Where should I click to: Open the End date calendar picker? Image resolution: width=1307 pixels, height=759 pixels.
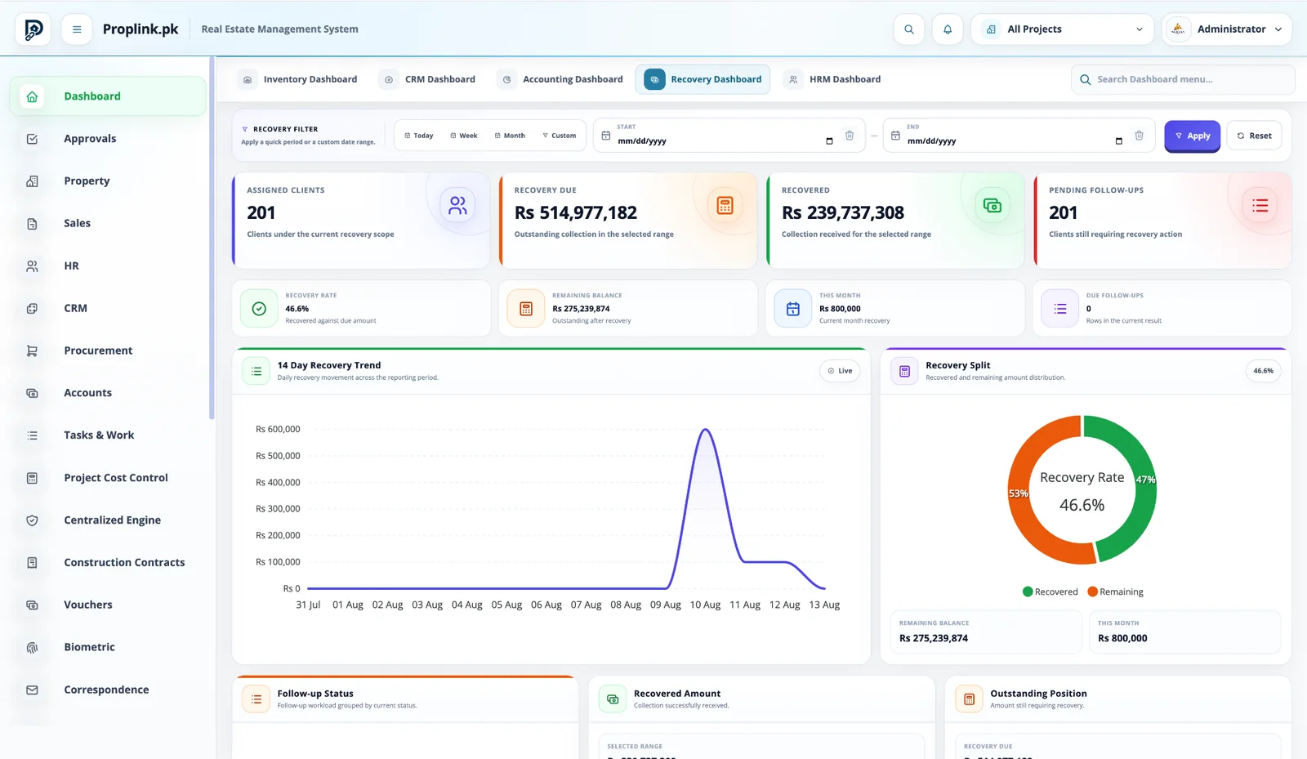[x=1118, y=141]
